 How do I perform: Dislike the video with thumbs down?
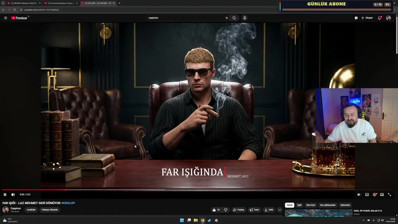coord(225,210)
